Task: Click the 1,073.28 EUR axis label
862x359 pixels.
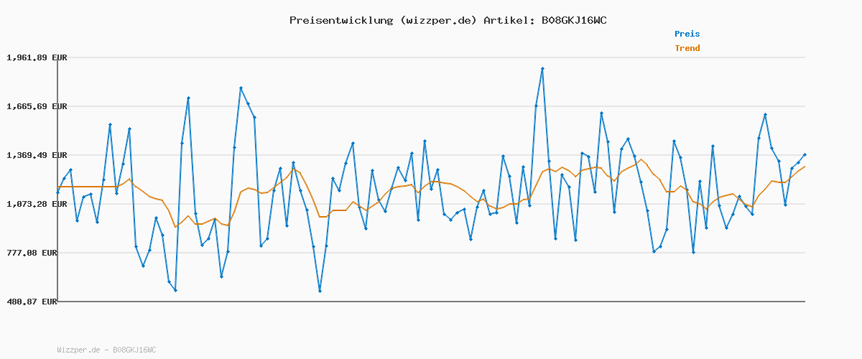Action: (x=37, y=204)
